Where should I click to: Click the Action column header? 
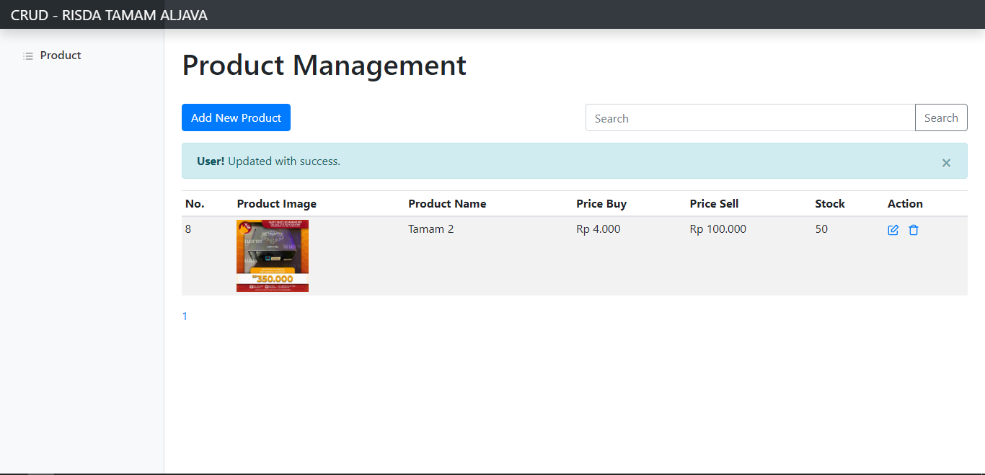(x=905, y=204)
